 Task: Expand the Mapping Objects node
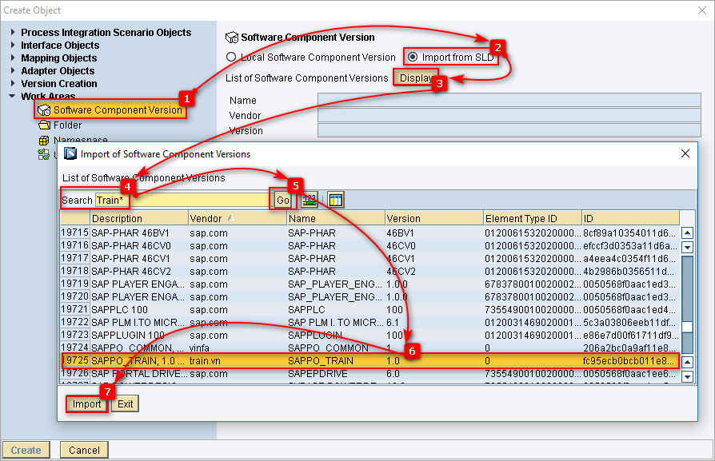tap(13, 58)
